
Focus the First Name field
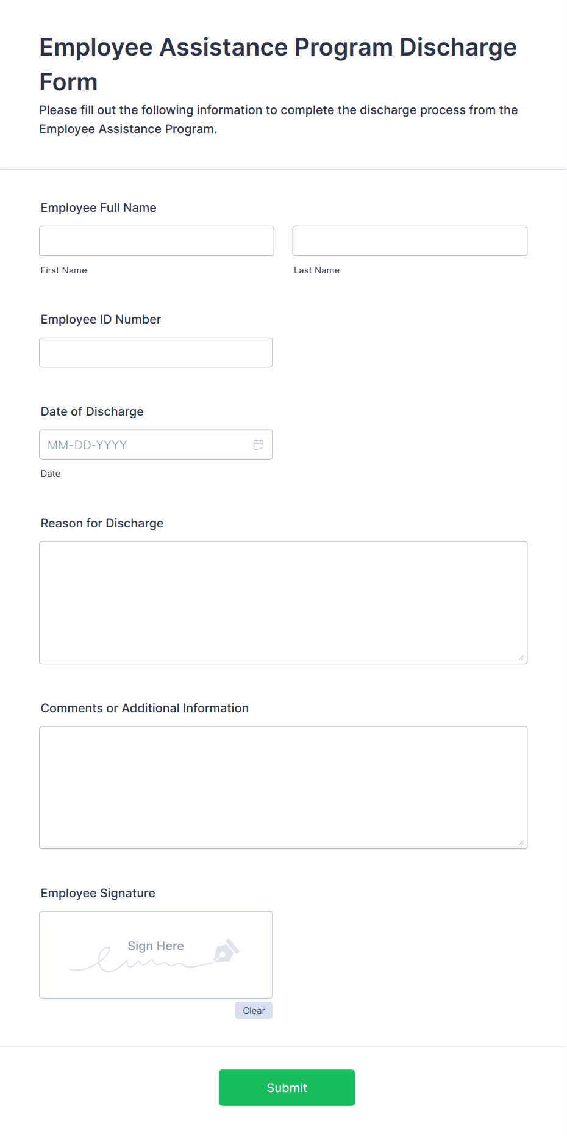(157, 241)
